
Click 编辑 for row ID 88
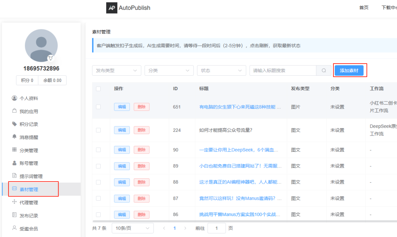(x=122, y=182)
